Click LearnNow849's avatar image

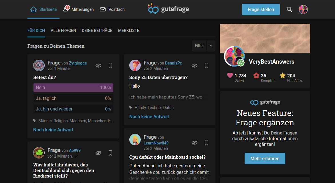tap(135, 140)
